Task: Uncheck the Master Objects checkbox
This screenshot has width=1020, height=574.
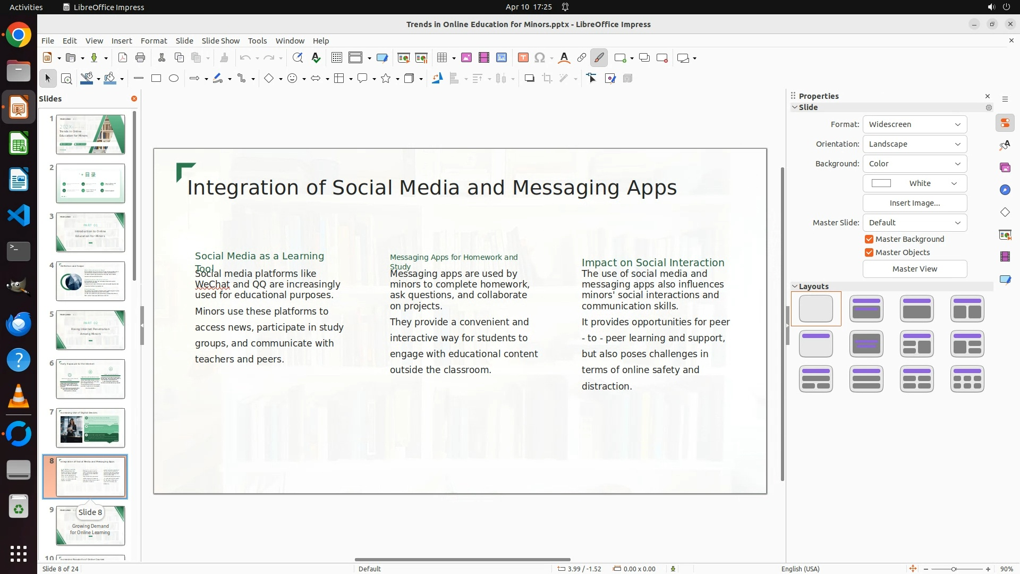Action: 869,252
